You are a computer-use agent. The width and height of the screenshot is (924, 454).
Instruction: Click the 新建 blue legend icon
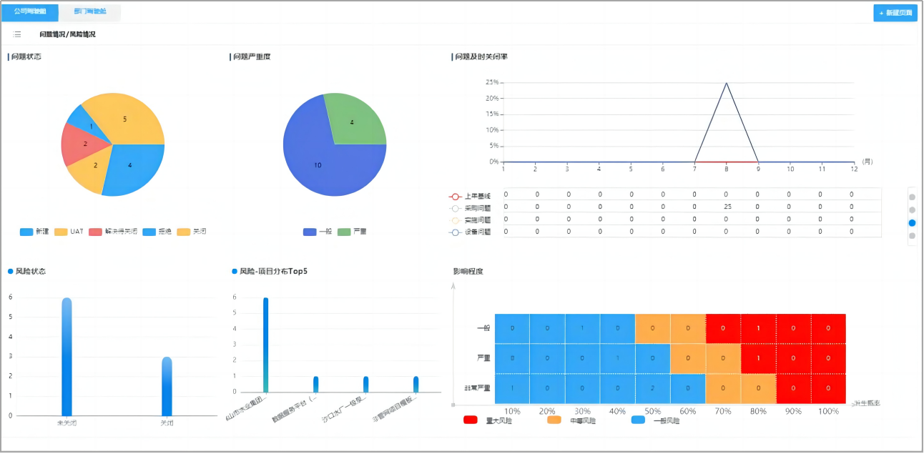click(x=26, y=232)
